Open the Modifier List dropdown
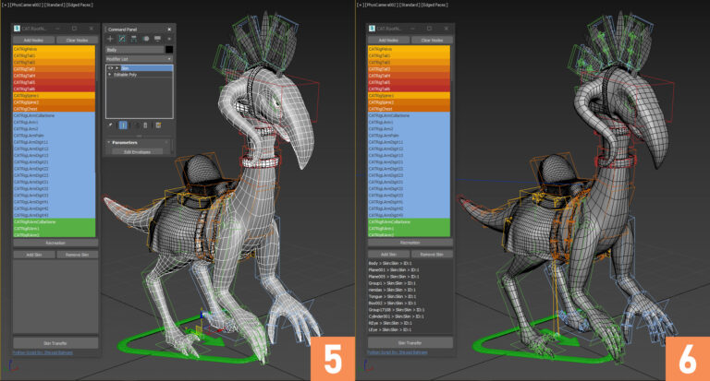 pyautogui.click(x=139, y=59)
